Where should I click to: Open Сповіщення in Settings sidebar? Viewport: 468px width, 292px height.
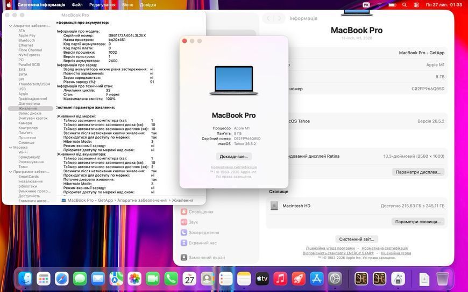click(x=197, y=212)
